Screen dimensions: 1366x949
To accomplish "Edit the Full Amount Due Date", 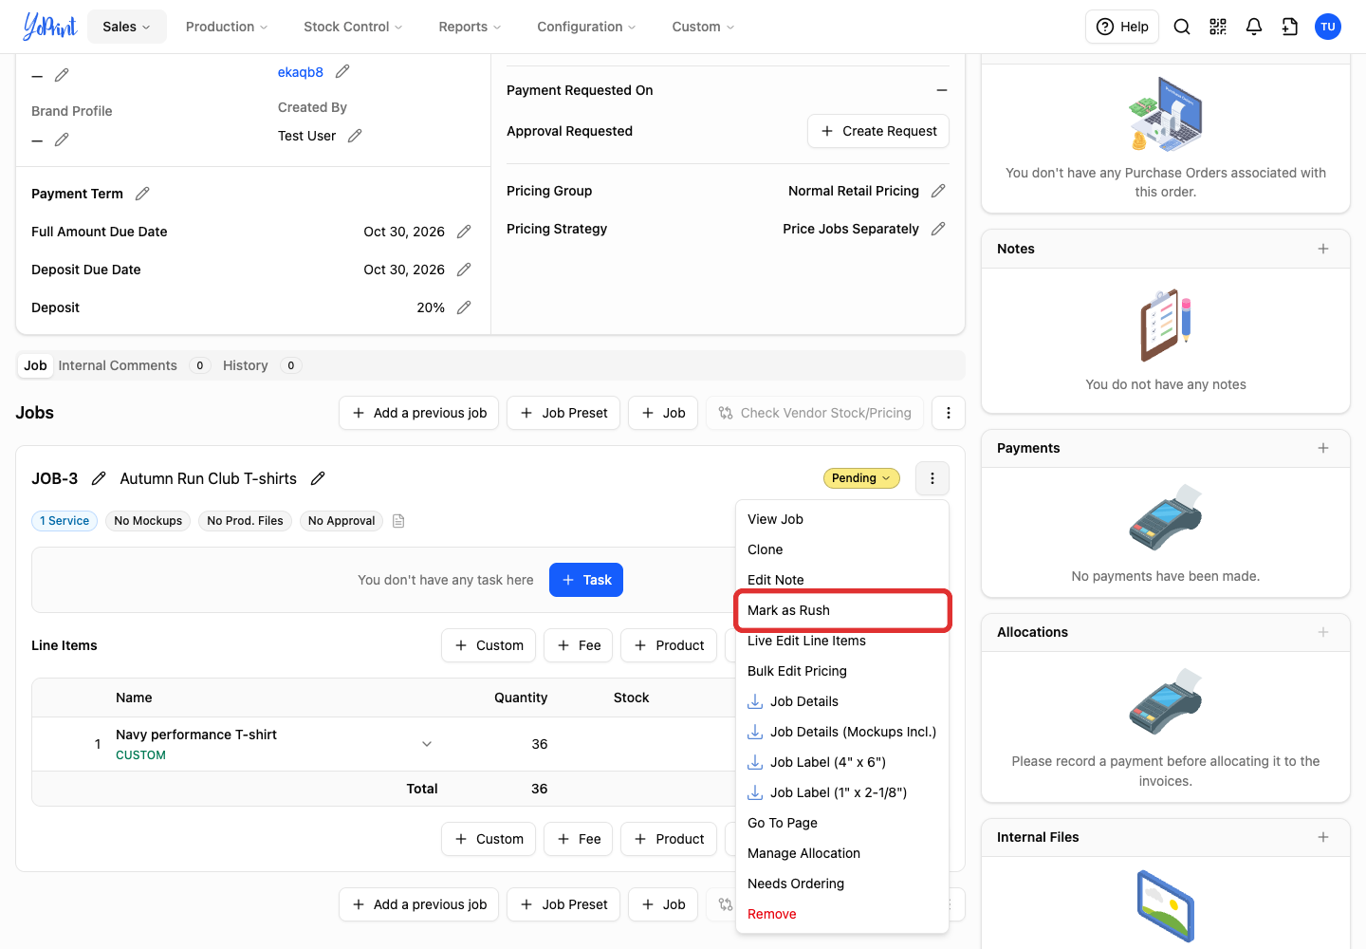I will pos(464,232).
